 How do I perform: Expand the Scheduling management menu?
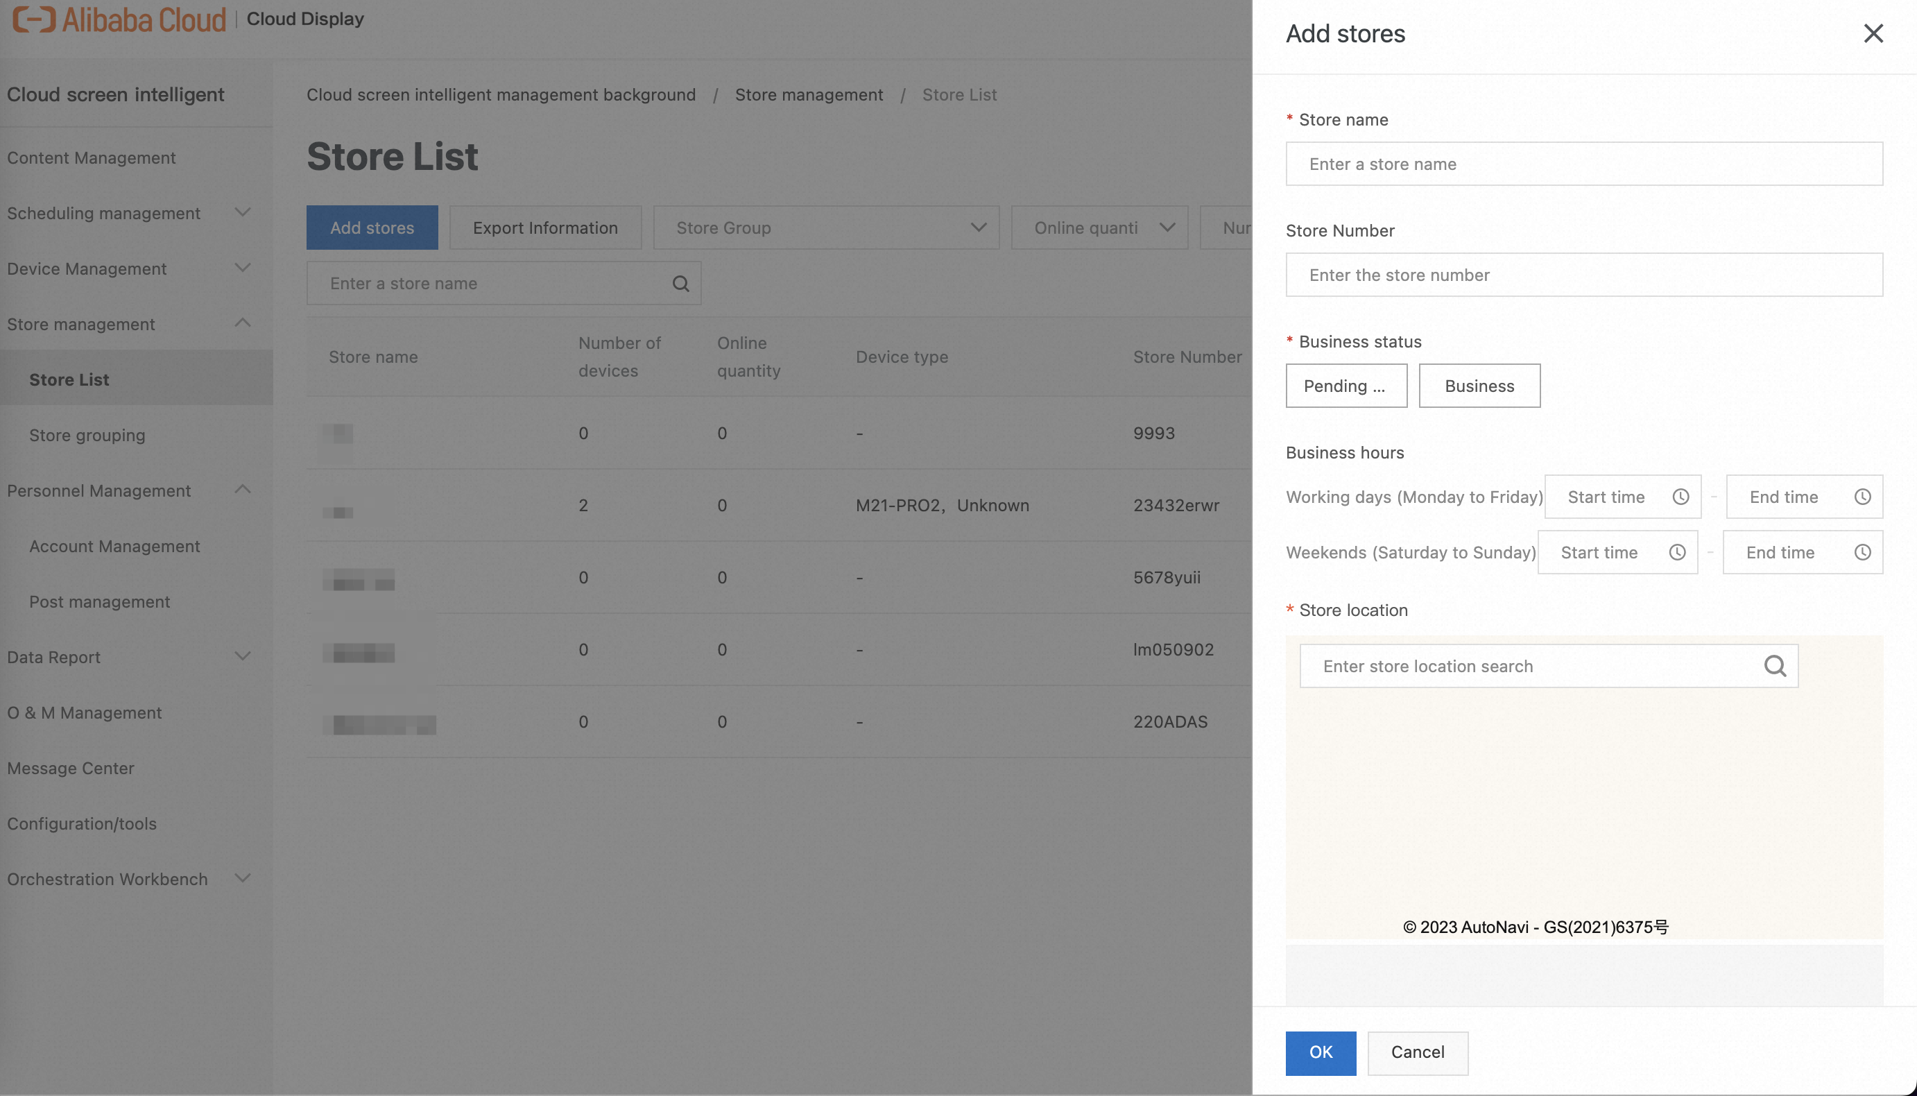tap(242, 212)
